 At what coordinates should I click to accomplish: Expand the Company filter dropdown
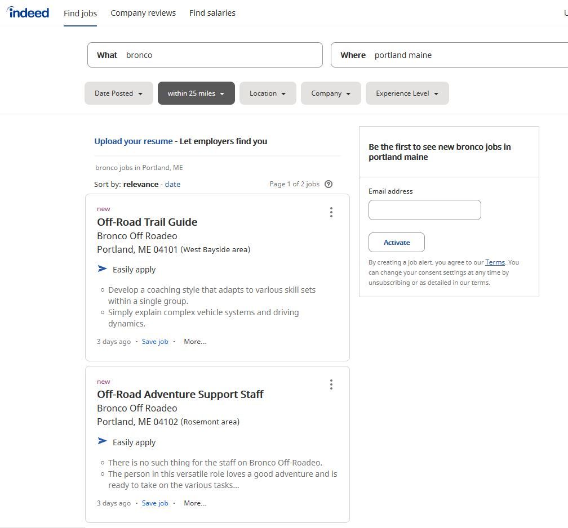pyautogui.click(x=331, y=93)
